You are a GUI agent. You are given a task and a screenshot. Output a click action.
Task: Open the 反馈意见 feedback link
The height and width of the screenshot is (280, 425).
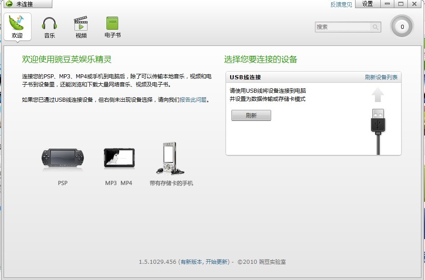click(x=341, y=5)
